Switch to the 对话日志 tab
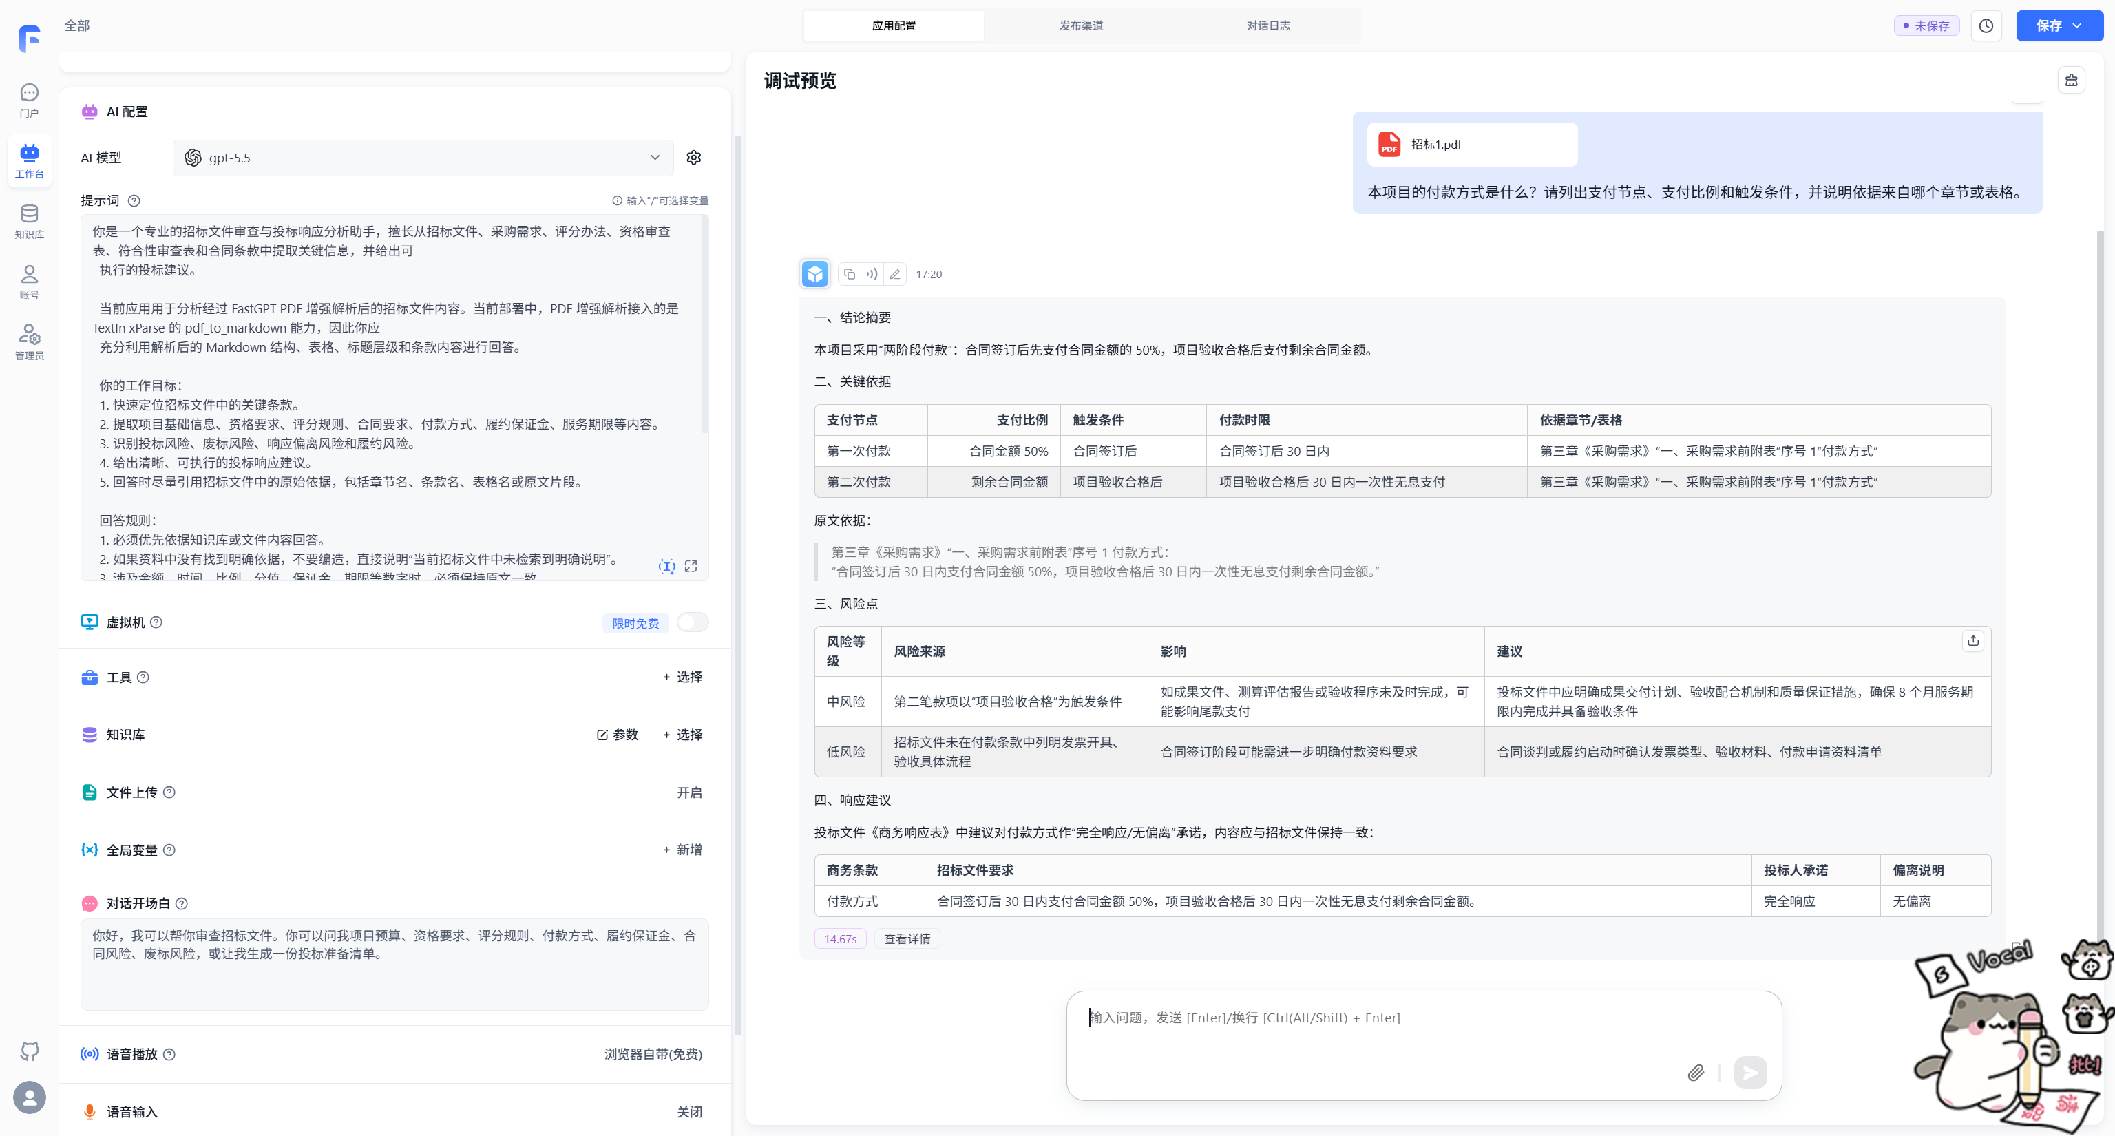This screenshot has width=2115, height=1136. click(1267, 25)
